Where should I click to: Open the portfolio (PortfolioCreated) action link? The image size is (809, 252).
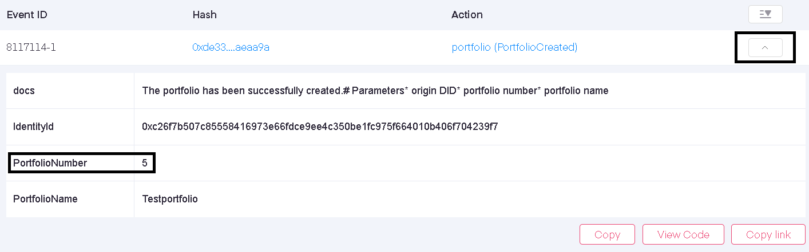pyautogui.click(x=514, y=47)
